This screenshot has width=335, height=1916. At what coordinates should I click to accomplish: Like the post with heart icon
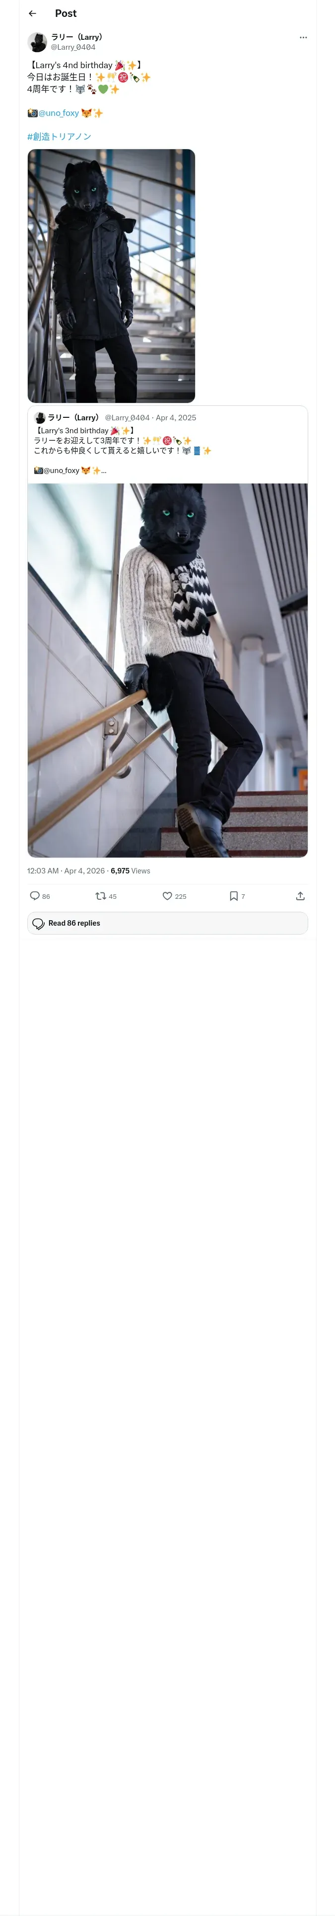pyautogui.click(x=167, y=895)
